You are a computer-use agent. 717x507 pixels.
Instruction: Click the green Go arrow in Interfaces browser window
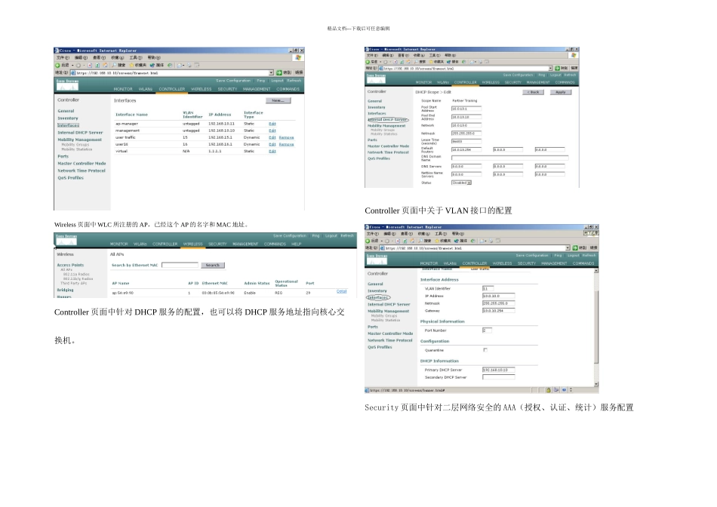click(279, 72)
